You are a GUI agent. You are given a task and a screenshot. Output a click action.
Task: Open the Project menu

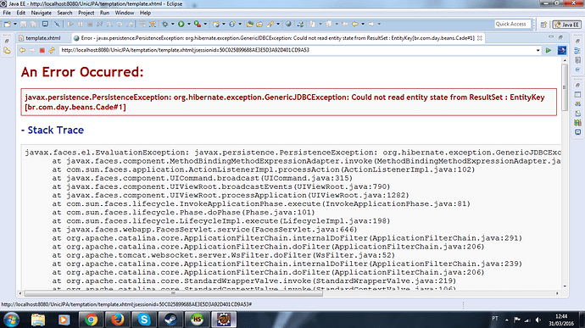86,13
